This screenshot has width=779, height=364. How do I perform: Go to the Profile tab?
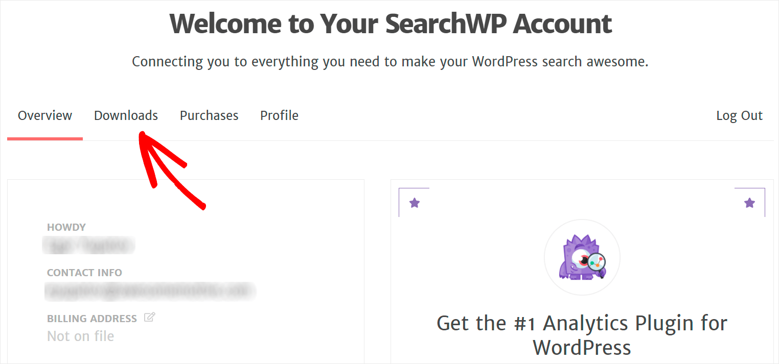279,115
